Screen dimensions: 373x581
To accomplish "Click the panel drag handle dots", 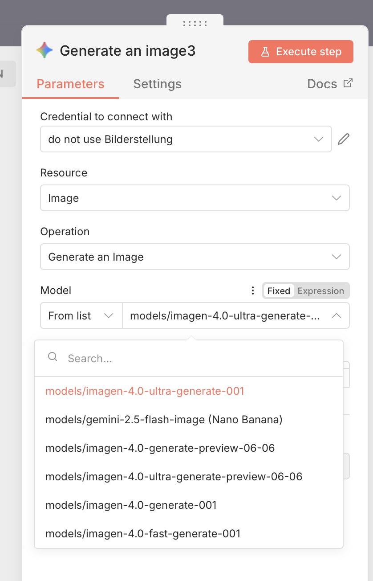I will [195, 24].
